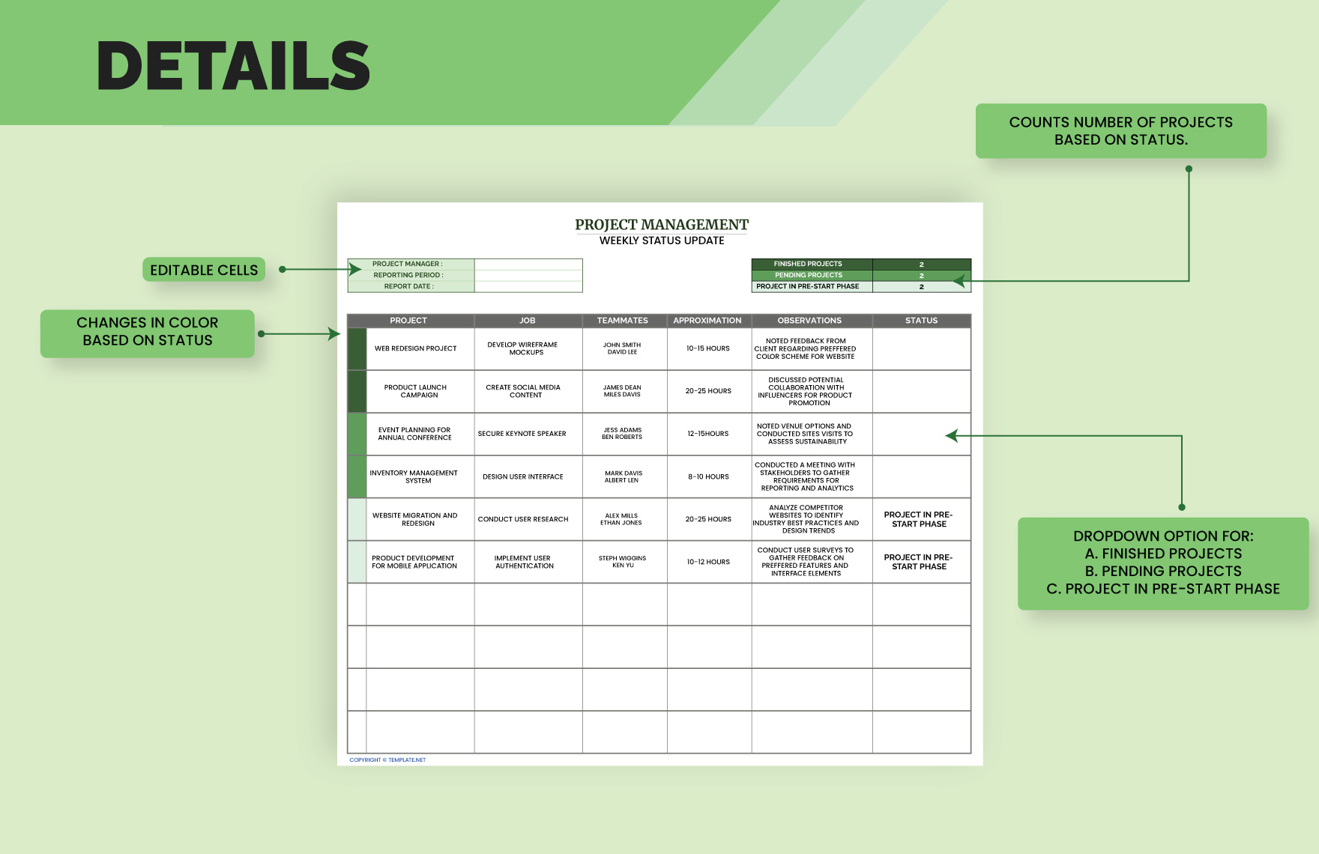Click the observation about stakeholders meeting
The width and height of the screenshot is (1319, 854).
coord(812,477)
